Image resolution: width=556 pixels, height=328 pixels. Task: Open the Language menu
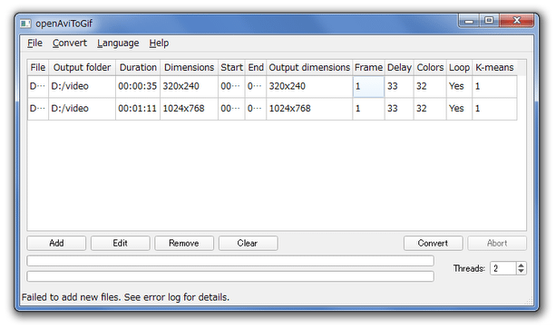pyautogui.click(x=118, y=43)
